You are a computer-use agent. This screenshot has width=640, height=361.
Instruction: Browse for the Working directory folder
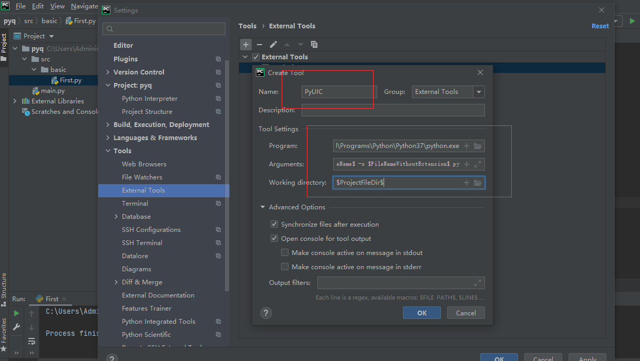478,183
